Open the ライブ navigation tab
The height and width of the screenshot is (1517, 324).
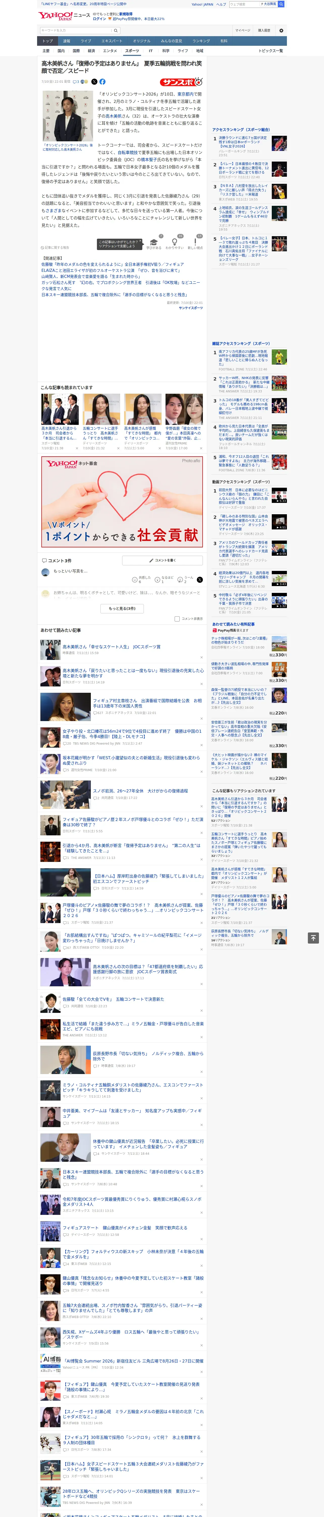[x=86, y=41]
